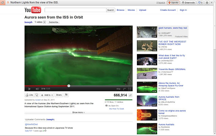Close the Reddit toolbar
The height and width of the screenshot is (136, 216).
(212, 2)
